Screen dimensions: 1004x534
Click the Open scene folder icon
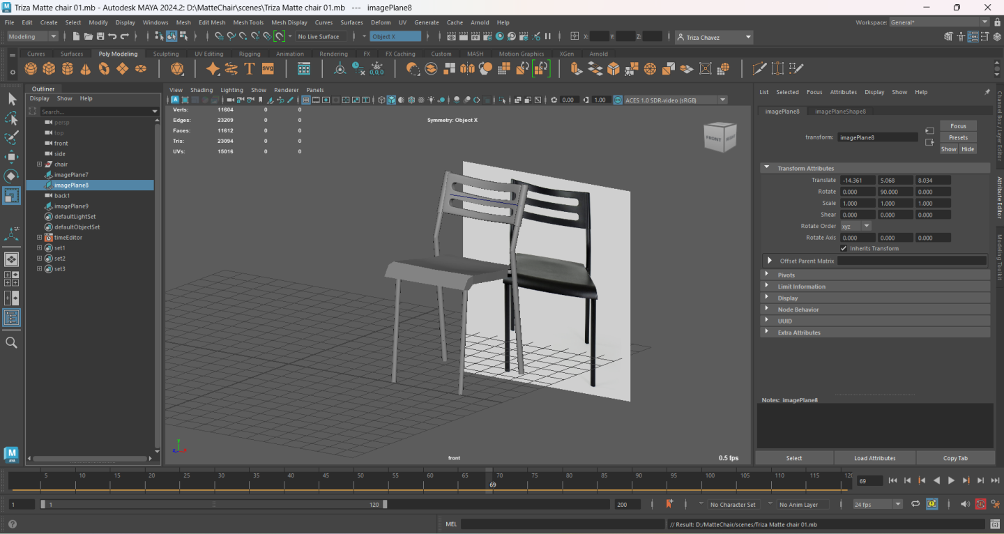pos(89,36)
